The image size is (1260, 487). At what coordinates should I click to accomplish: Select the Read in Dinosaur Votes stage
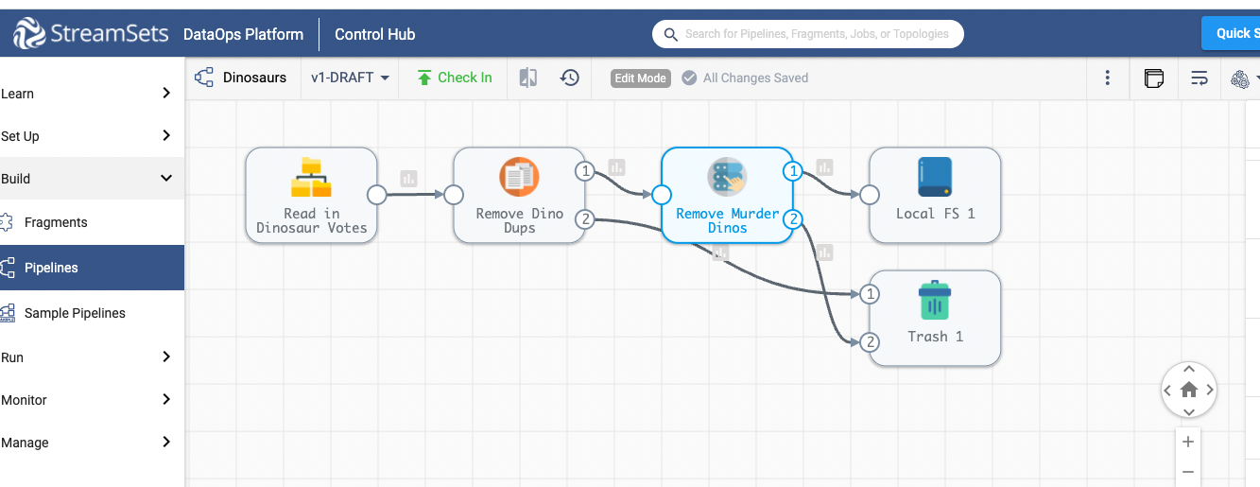pos(311,195)
